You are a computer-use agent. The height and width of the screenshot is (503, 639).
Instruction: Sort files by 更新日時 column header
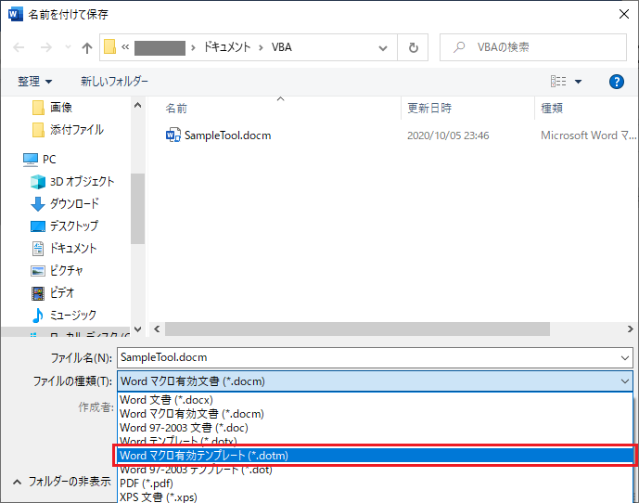point(429,108)
